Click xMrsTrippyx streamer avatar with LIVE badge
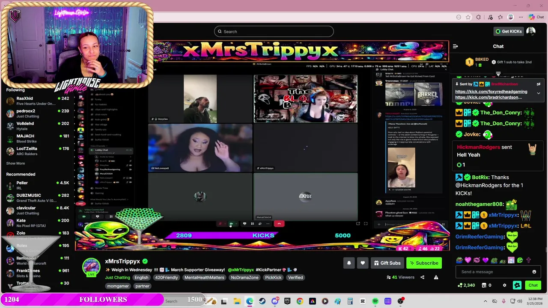548x308 pixels. [x=91, y=267]
